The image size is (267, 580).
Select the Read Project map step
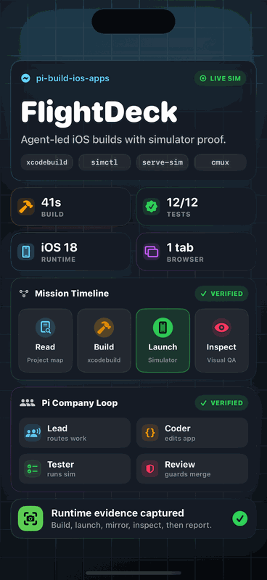(x=45, y=340)
